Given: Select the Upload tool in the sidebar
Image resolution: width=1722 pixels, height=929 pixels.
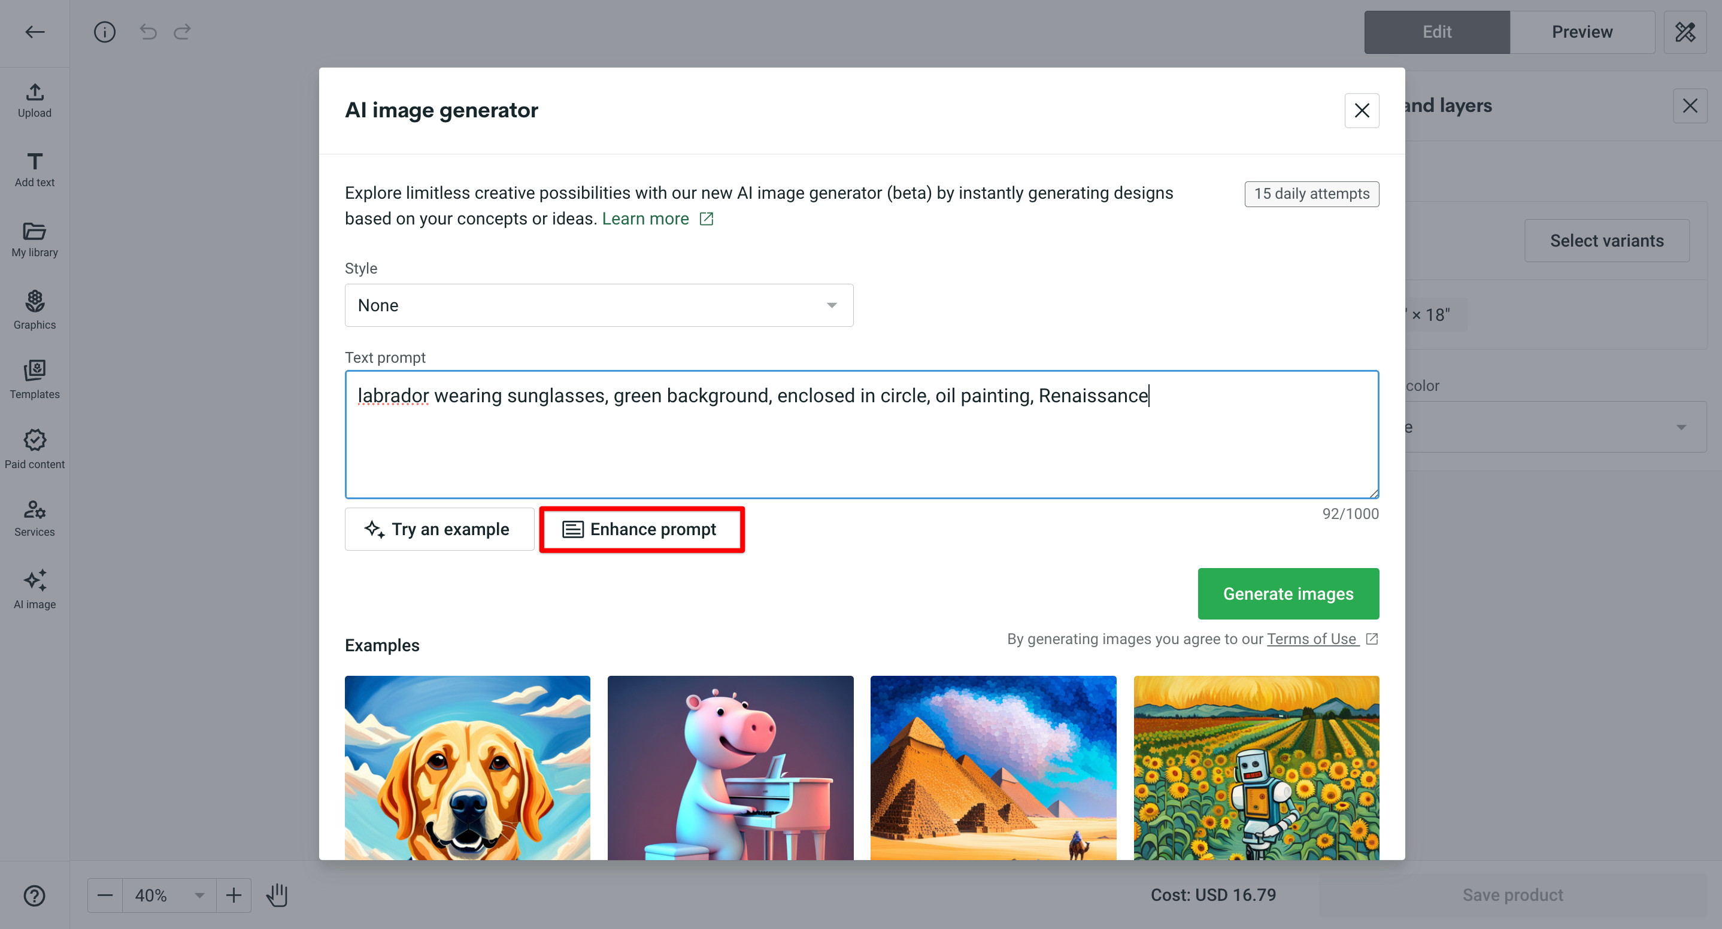Looking at the screenshot, I should tap(34, 100).
